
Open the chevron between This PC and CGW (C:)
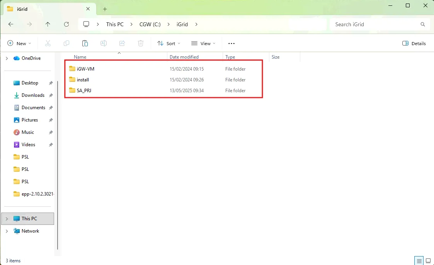131,24
